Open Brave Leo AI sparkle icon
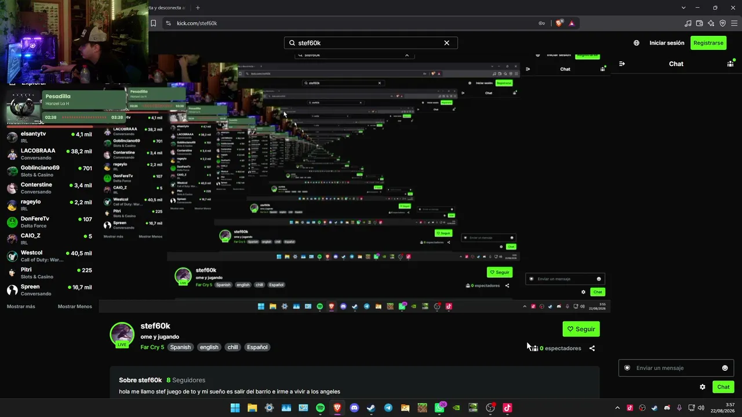742x417 pixels. tap(711, 23)
